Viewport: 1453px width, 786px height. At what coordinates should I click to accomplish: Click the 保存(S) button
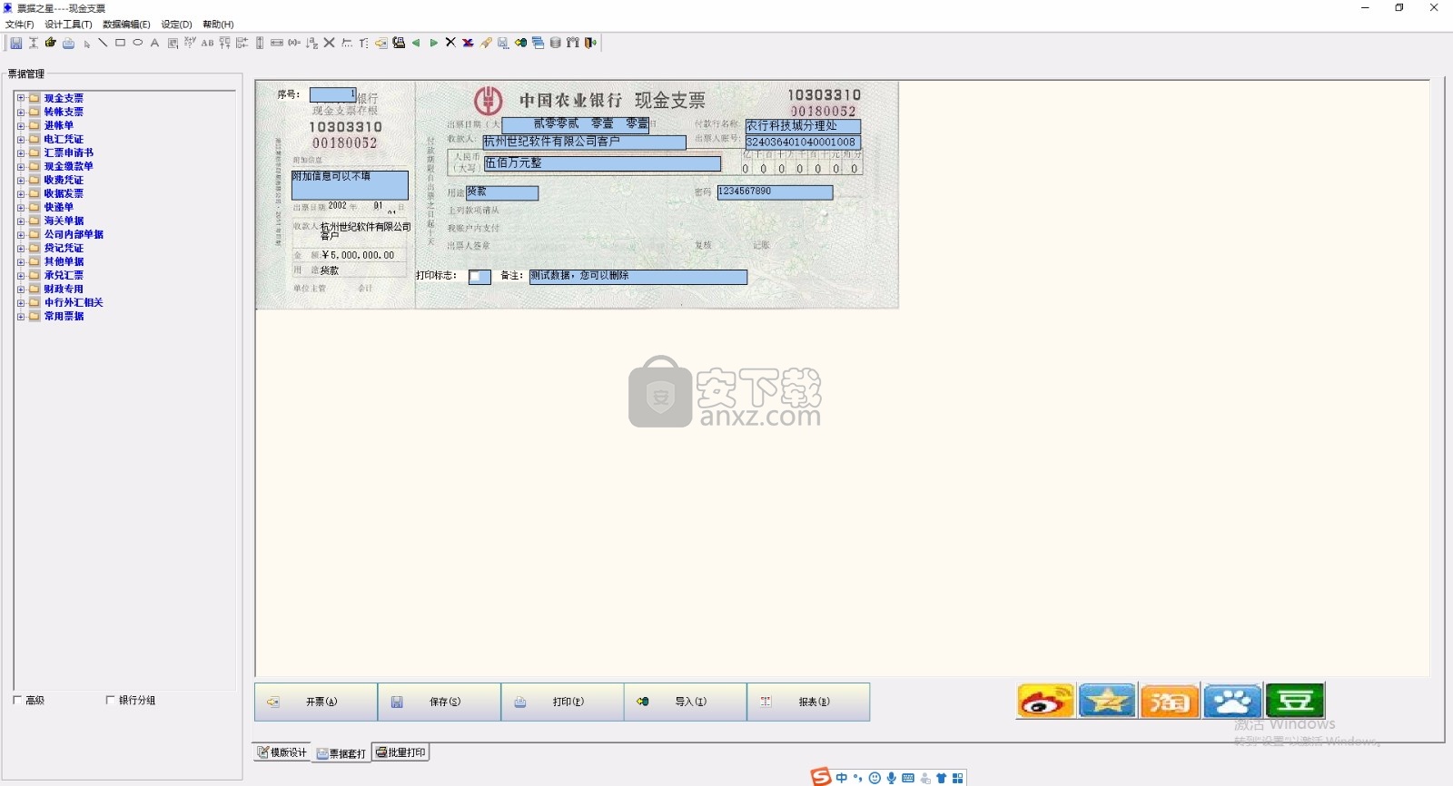click(x=440, y=702)
